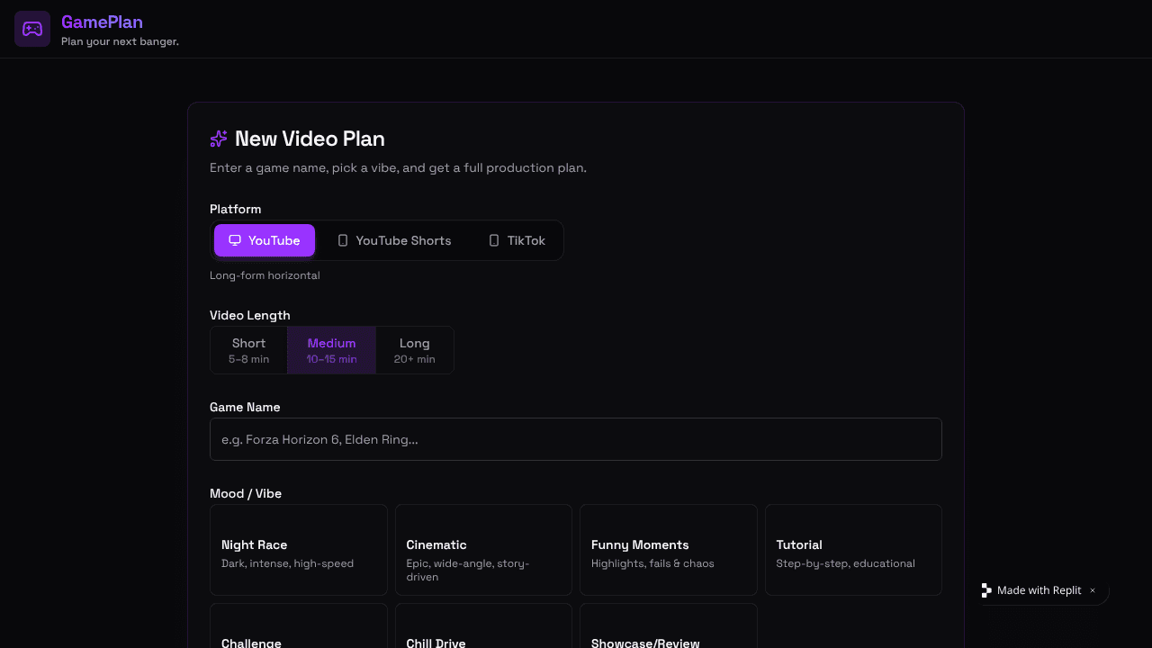Pick the Tutorial mood card
This screenshot has width=1152, height=648.
point(853,550)
